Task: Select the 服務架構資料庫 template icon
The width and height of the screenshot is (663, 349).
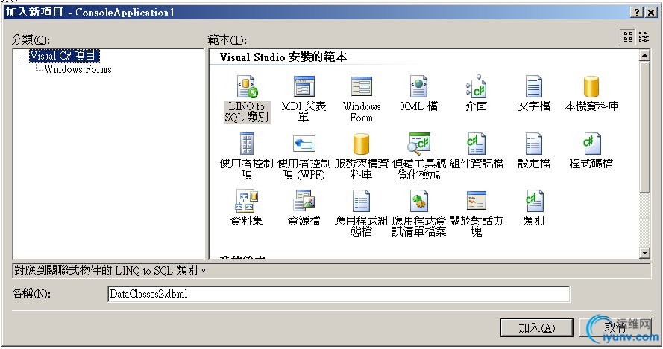Action: (362, 144)
